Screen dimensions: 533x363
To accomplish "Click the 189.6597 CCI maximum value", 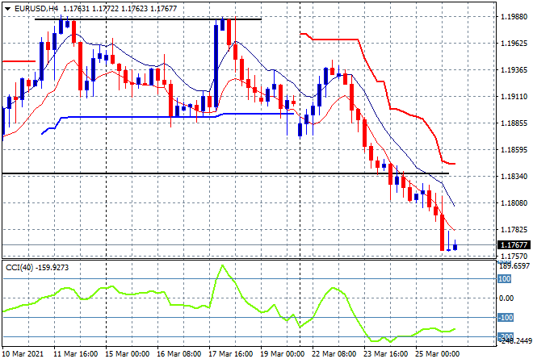I will click(x=514, y=266).
